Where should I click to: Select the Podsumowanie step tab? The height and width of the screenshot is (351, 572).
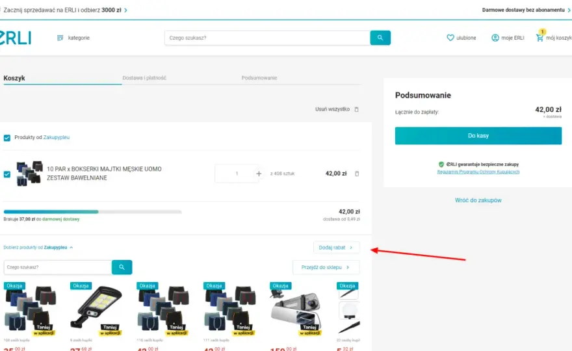click(x=259, y=78)
